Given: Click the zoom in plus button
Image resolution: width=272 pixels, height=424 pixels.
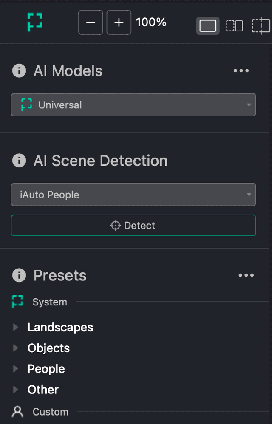Looking at the screenshot, I should [x=119, y=23].
